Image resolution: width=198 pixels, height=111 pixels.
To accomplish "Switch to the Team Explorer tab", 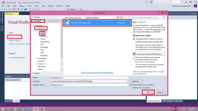I will click(168, 101).
